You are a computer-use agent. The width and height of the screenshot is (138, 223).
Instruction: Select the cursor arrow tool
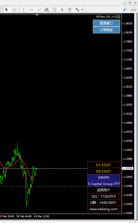[7, 10]
